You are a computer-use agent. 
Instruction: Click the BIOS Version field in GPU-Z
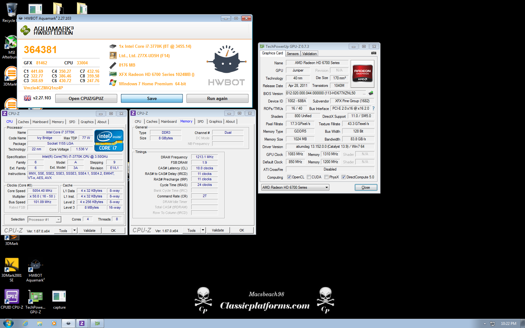pos(326,93)
